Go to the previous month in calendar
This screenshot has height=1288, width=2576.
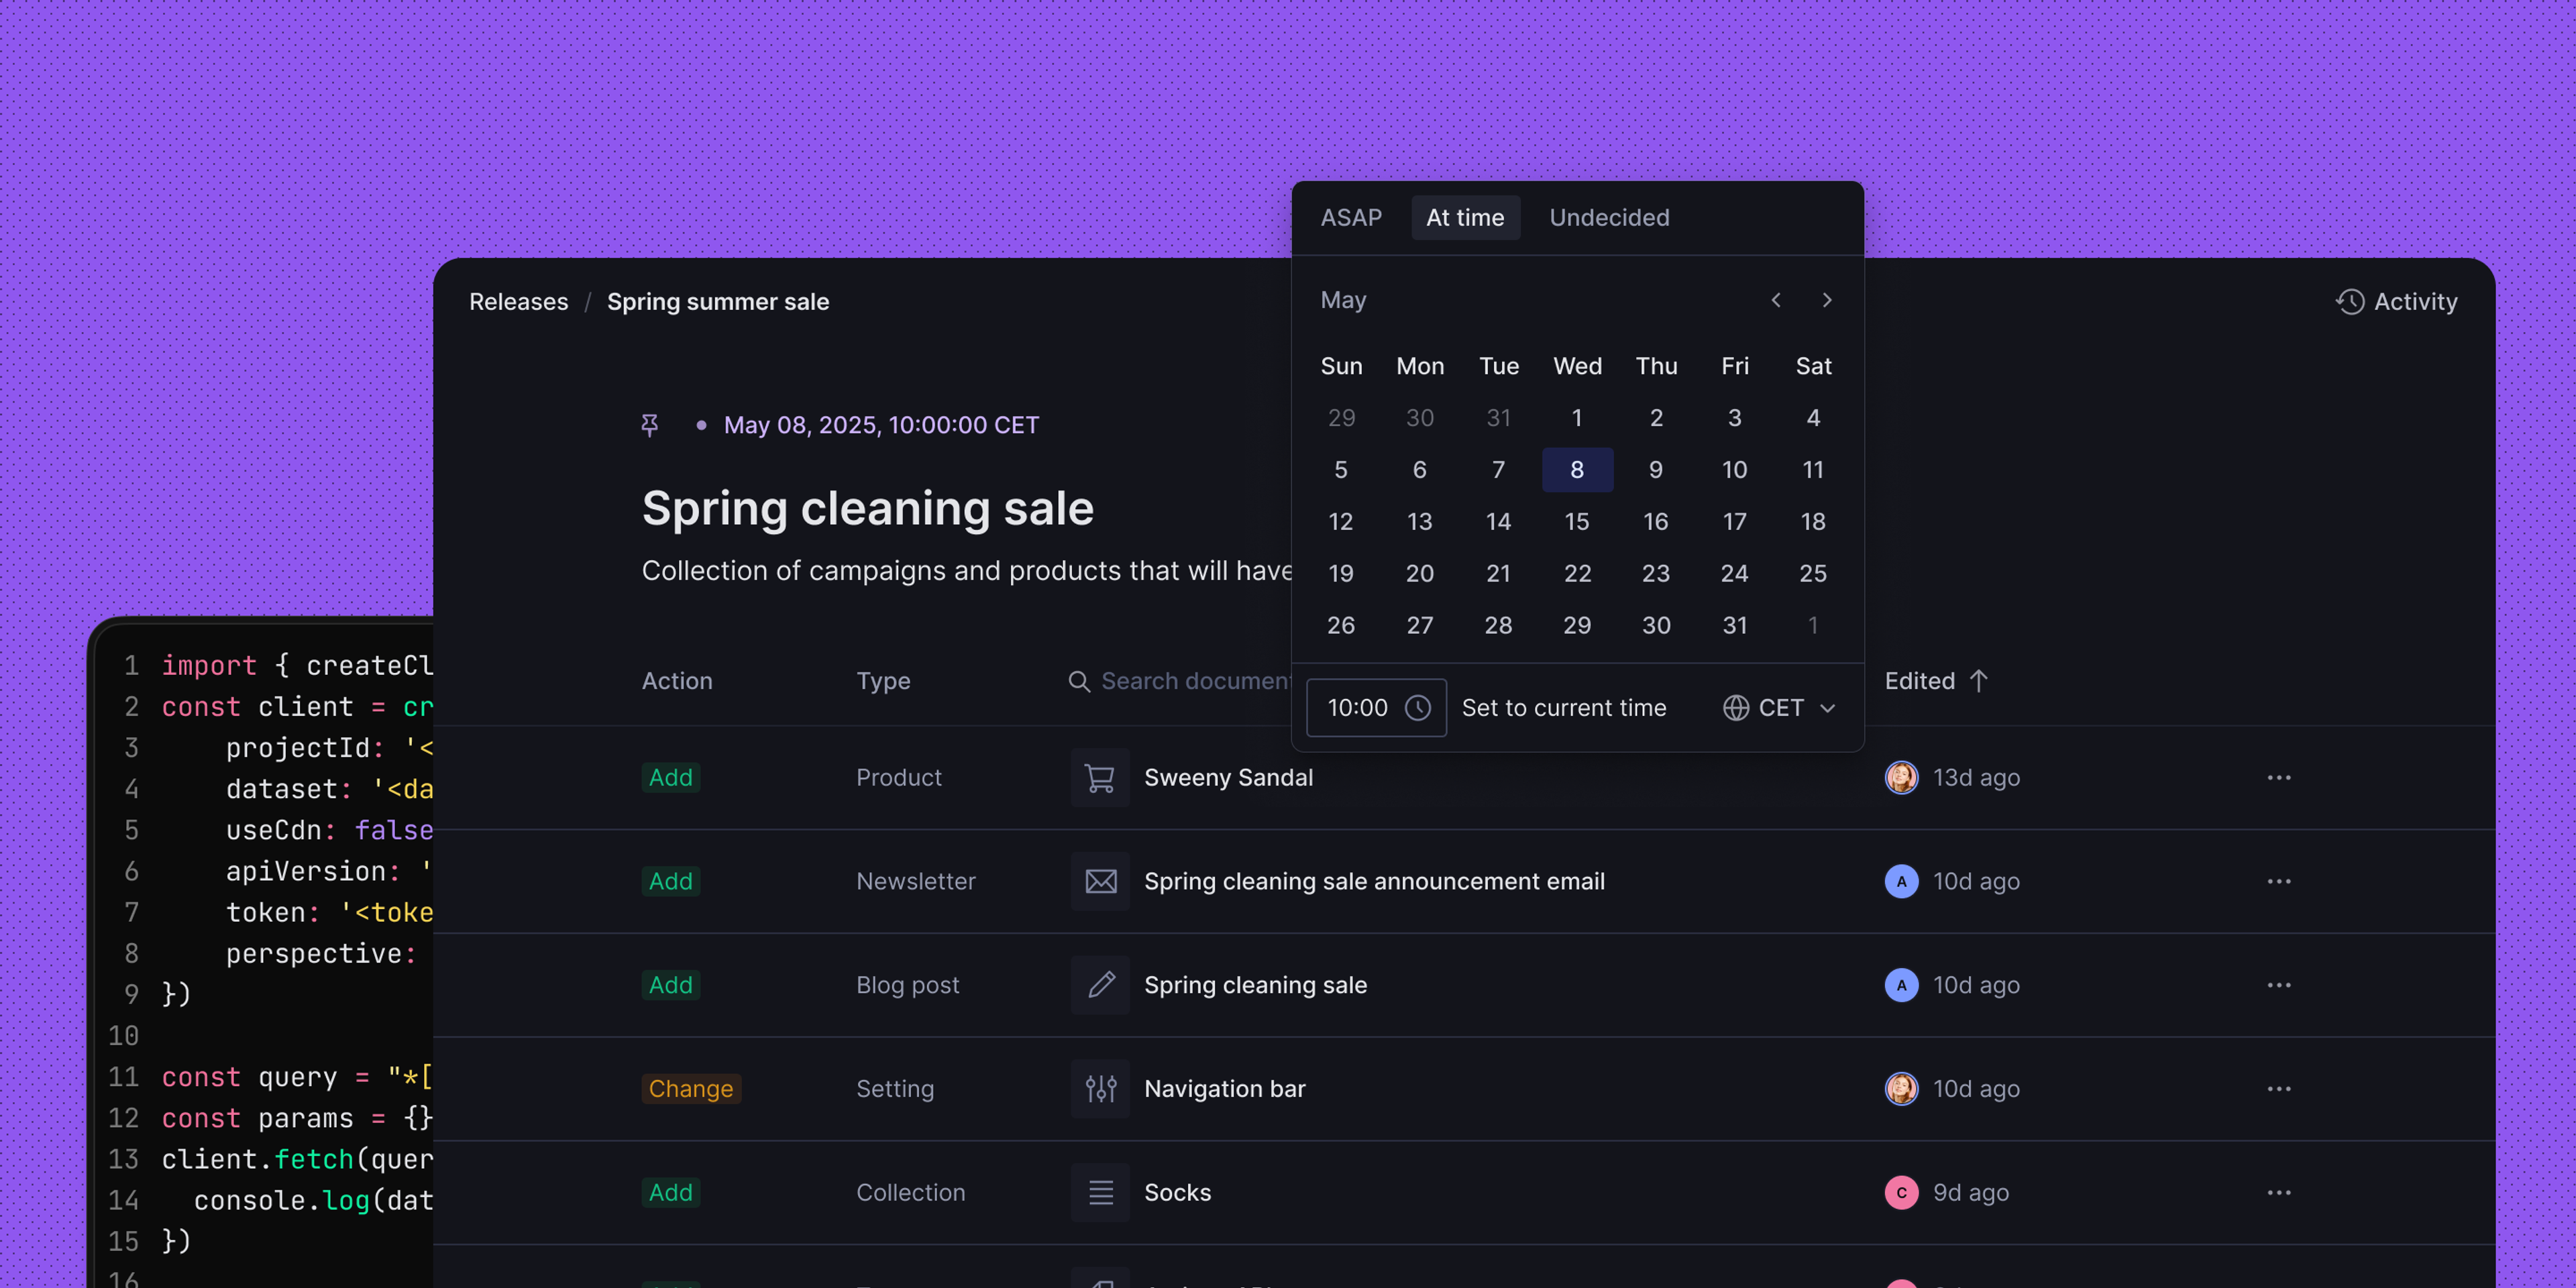[1776, 300]
